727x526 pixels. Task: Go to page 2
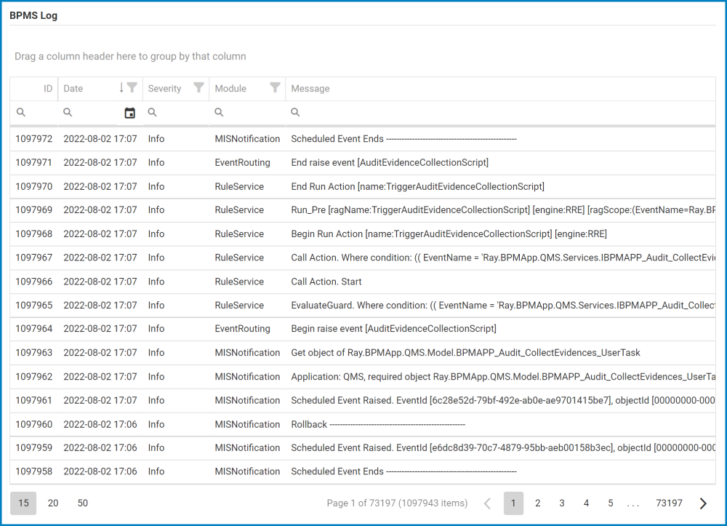538,503
